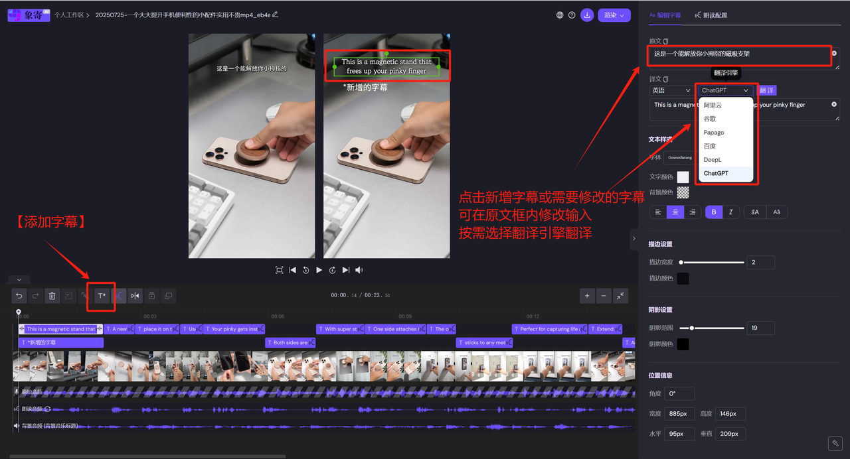Open the translation engine dropdown
The height and width of the screenshot is (459, 850).
pos(725,90)
